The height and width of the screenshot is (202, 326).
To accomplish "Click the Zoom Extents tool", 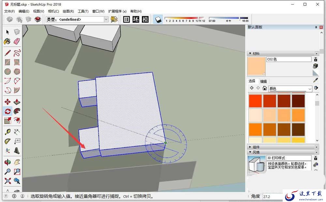I will [x=8, y=181].
